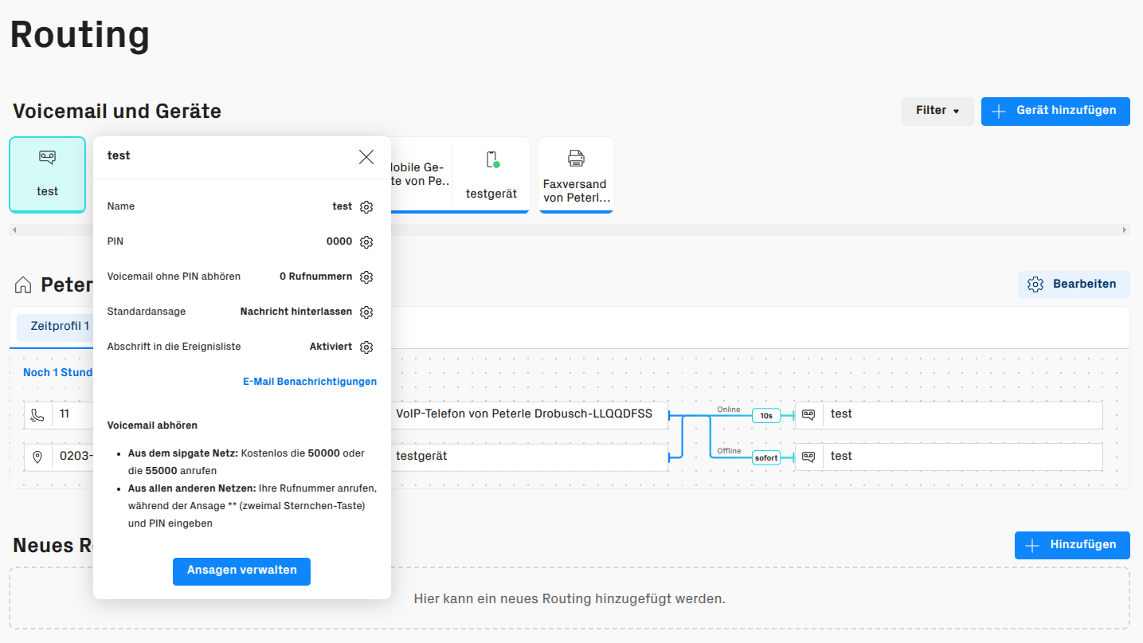Click voicemail icon in Offline test target
Image resolution: width=1143 pixels, height=643 pixels.
click(808, 457)
